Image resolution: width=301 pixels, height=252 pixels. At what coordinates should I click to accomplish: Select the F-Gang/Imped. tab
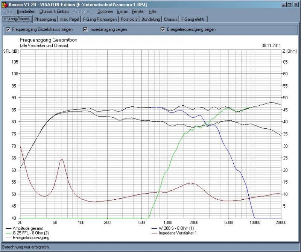click(x=17, y=19)
